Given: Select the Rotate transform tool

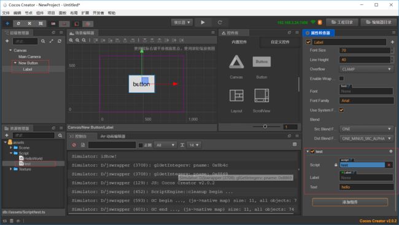Looking at the screenshot, I should [x=18, y=23].
